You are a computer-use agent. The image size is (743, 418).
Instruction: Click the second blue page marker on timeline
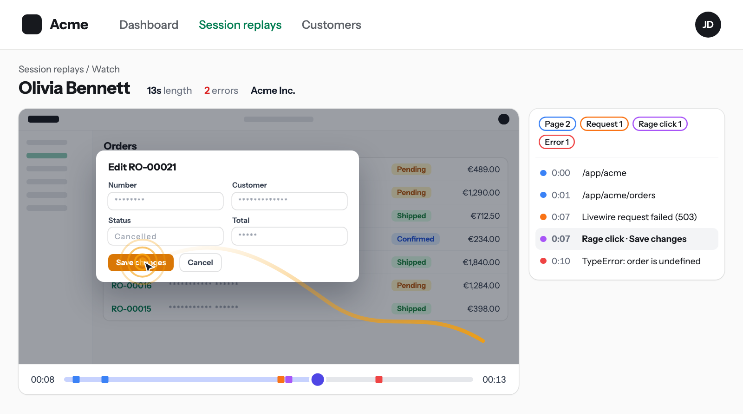(105, 379)
